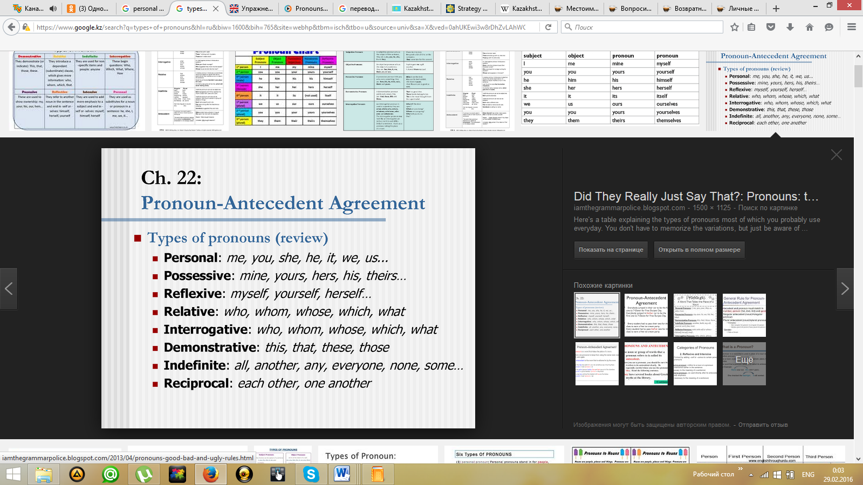Click the Pocket icon in toolbar
The image size is (863, 485).
(x=771, y=27)
